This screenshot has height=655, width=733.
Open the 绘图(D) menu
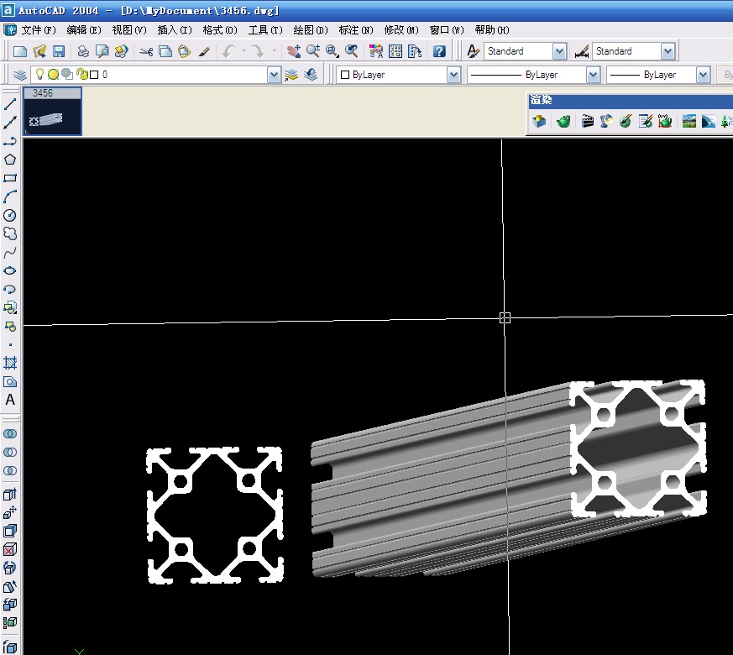(x=311, y=30)
